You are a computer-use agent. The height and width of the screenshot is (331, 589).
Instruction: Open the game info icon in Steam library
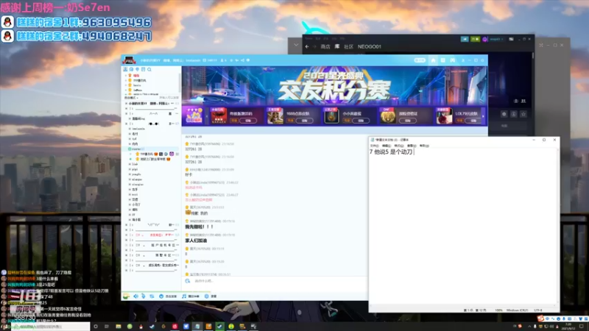(513, 114)
